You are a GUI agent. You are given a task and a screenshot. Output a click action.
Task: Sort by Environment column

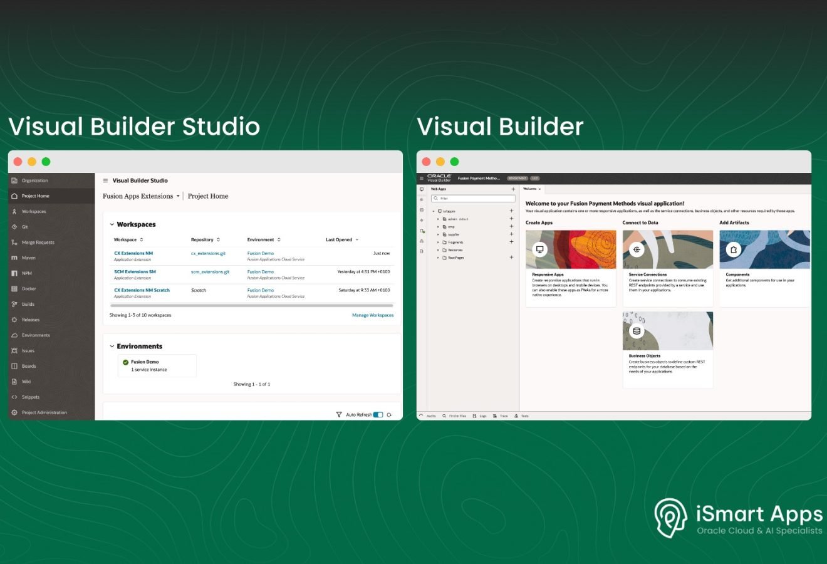pos(264,240)
